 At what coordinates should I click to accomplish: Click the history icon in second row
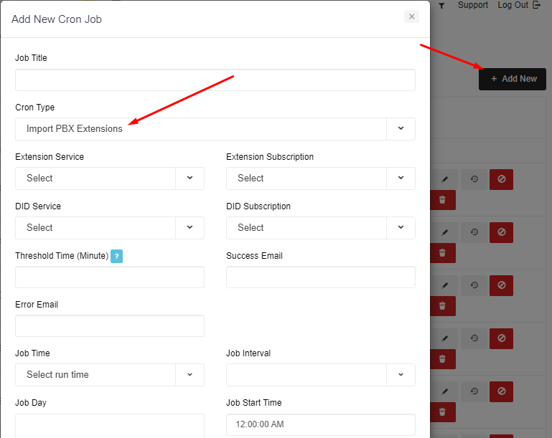coord(474,232)
